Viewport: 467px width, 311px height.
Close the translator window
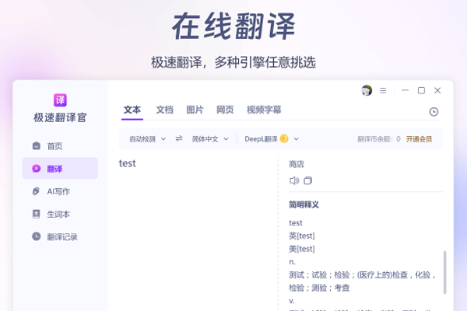click(437, 90)
